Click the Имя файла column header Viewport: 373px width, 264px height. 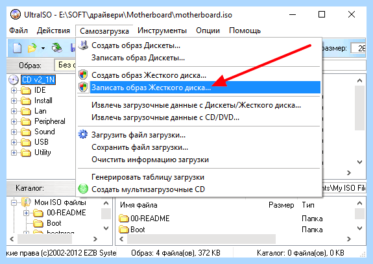[138, 205]
